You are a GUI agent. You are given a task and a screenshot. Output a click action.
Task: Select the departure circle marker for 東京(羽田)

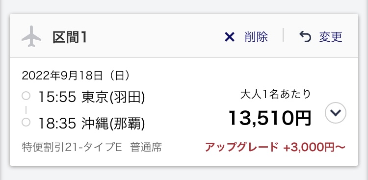click(26, 96)
